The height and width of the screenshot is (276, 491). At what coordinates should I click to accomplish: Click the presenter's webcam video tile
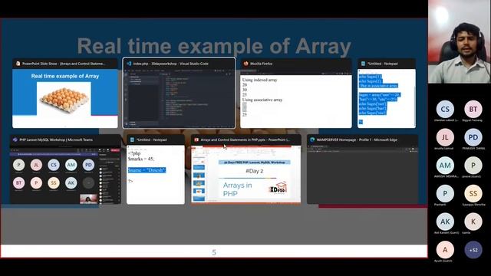pos(460,41)
